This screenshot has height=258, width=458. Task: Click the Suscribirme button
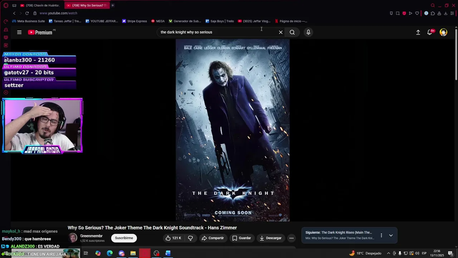(x=124, y=238)
